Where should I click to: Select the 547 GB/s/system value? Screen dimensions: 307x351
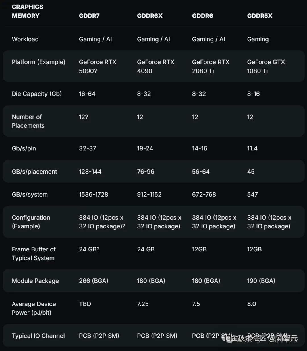coord(252,195)
